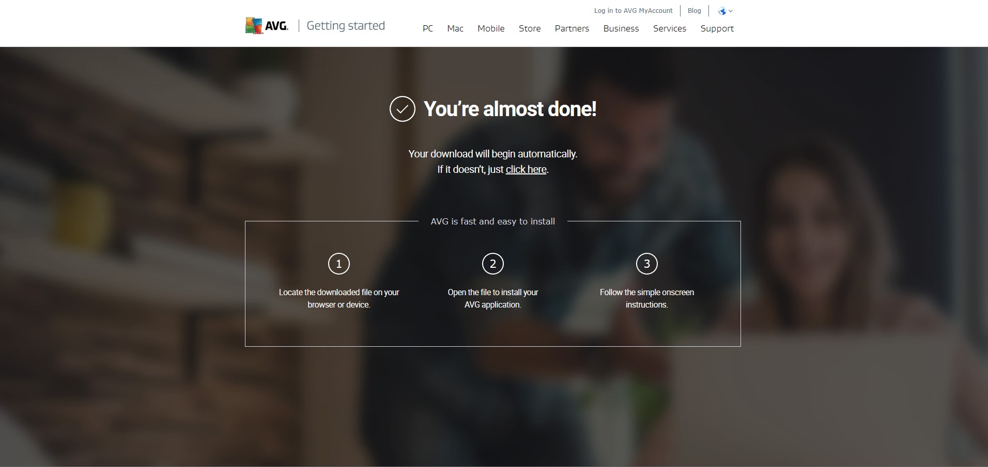Image resolution: width=988 pixels, height=467 pixels.
Task: Open the Business menu
Action: click(621, 28)
